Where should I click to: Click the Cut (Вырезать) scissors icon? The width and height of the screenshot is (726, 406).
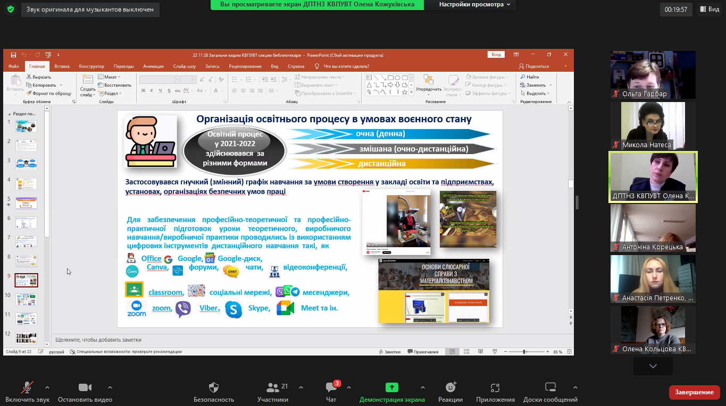[x=29, y=77]
